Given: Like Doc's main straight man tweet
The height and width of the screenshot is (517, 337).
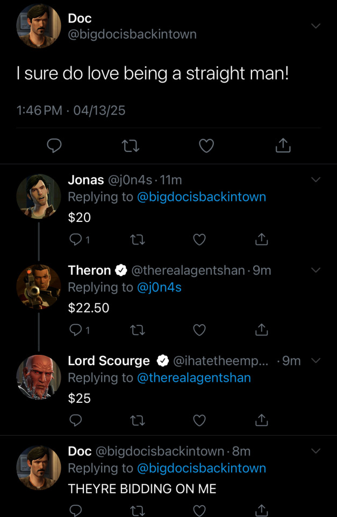Looking at the screenshot, I should coord(207,145).
